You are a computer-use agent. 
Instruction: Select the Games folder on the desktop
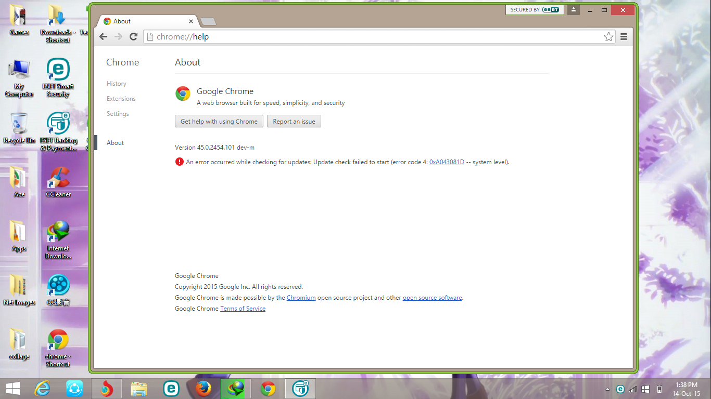point(19,21)
